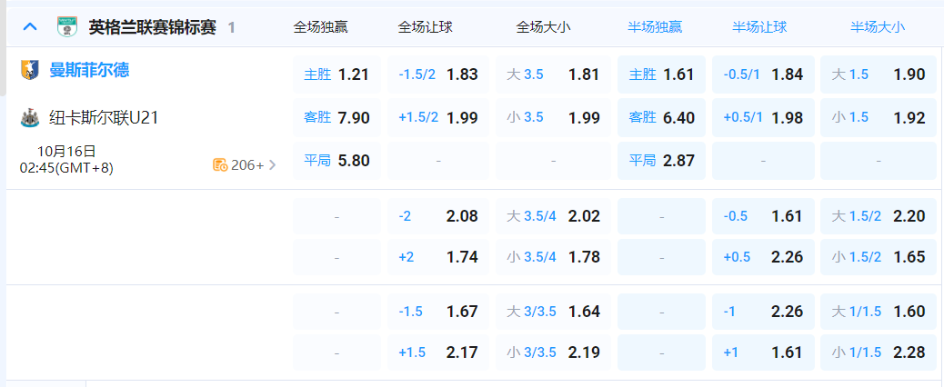Choose handicap +2 at odds 1.74
This screenshot has width=944, height=387.
point(438,257)
